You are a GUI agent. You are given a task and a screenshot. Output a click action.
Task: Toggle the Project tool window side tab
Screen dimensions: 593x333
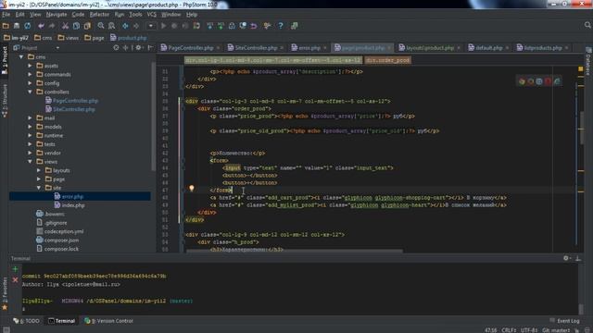[x=5, y=59]
